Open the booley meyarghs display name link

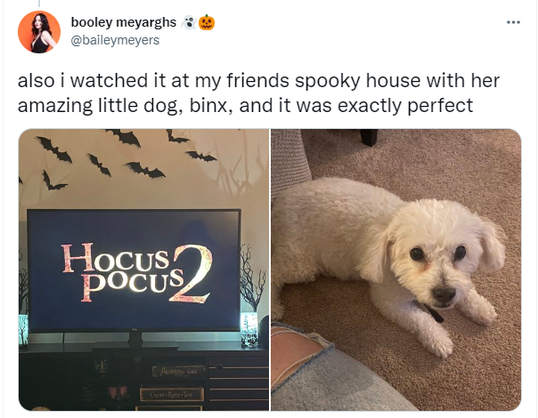click(x=124, y=22)
